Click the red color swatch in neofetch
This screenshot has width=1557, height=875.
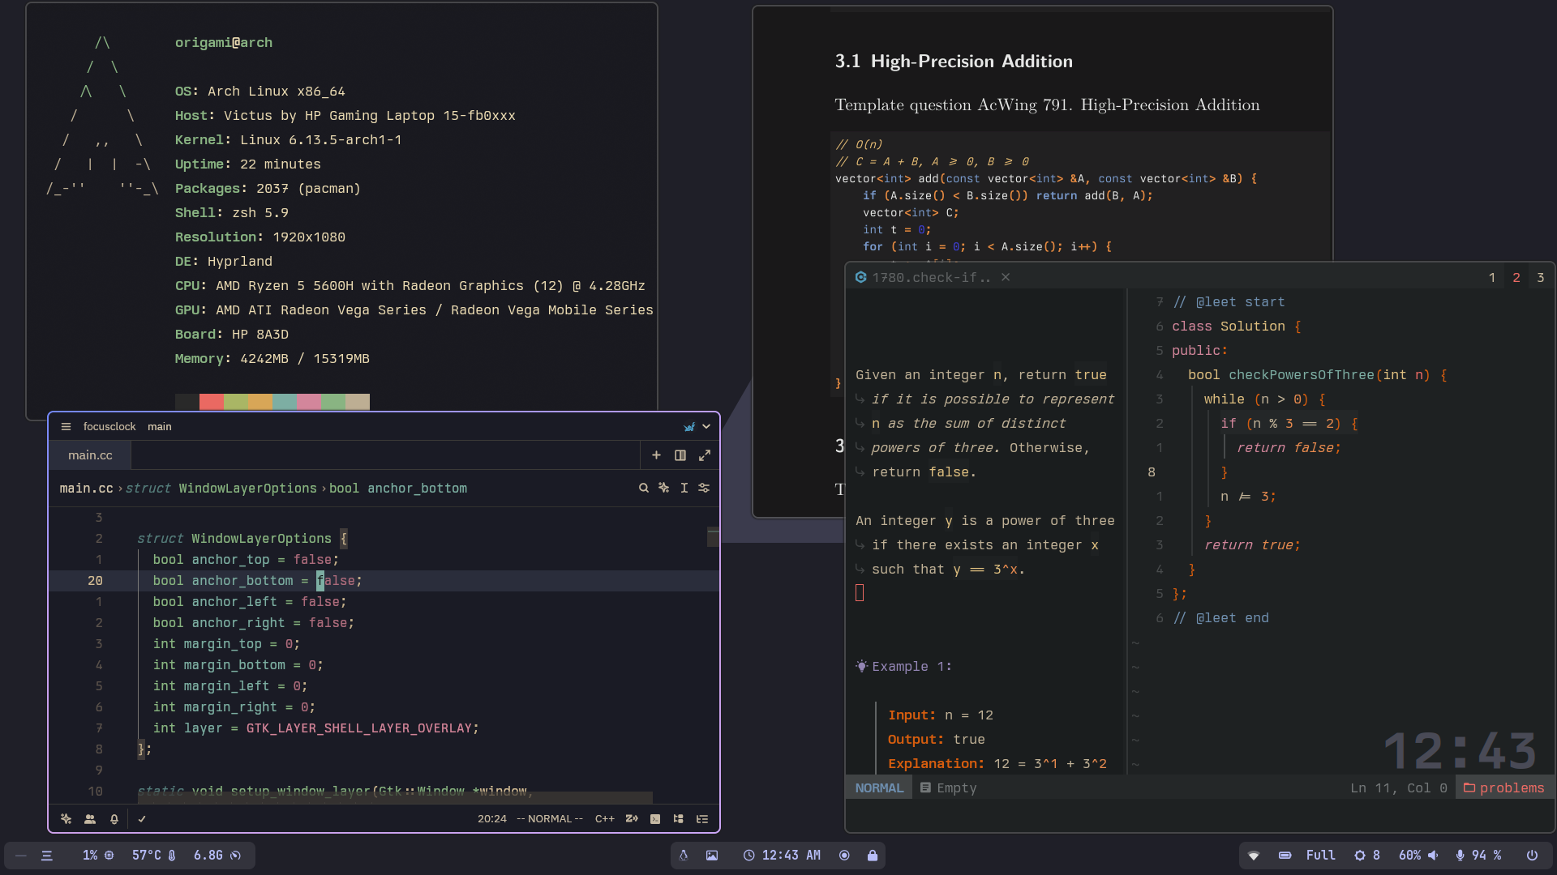211,402
